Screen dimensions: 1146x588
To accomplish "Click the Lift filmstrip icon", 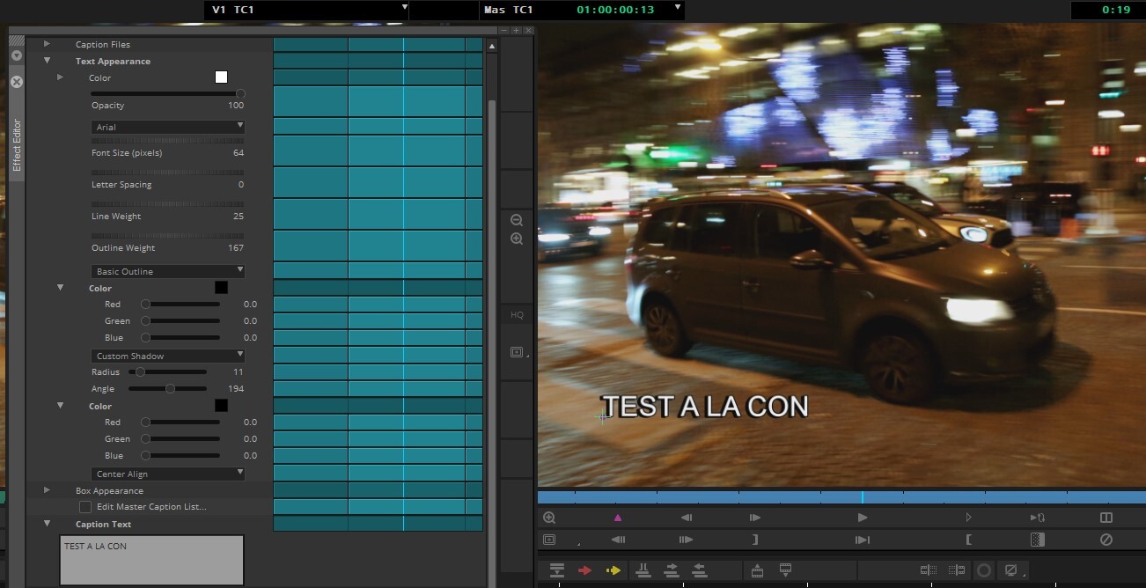I will point(757,570).
